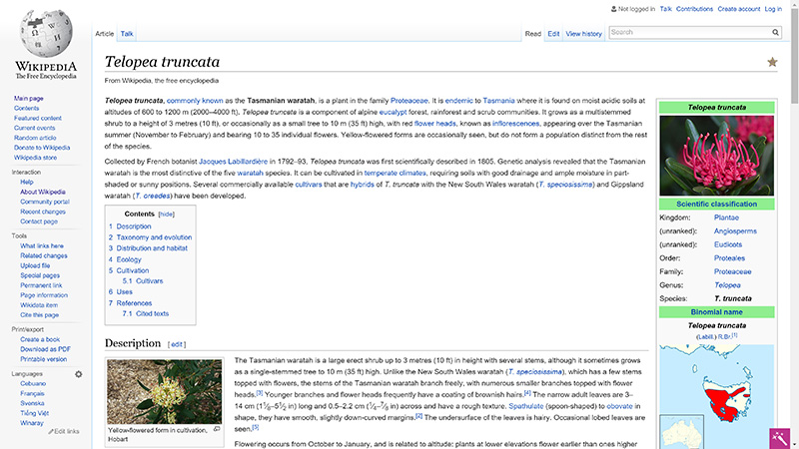
Task: Jump to Distribution and habitat section
Action: pos(152,248)
